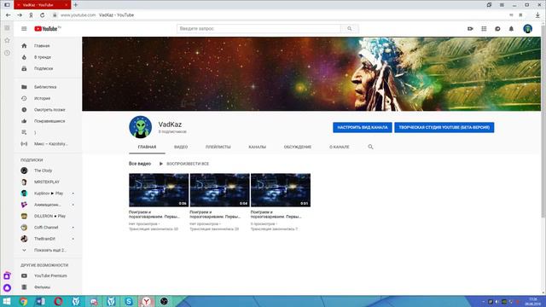Viewport: 546px width, 307px height.
Task: Select the 'Главная' channel tab
Action: point(147,147)
